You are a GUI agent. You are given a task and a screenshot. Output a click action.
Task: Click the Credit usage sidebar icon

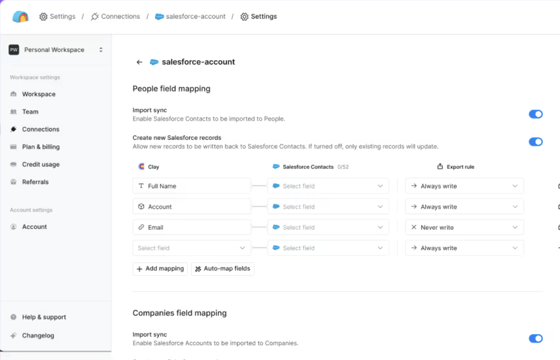point(14,164)
